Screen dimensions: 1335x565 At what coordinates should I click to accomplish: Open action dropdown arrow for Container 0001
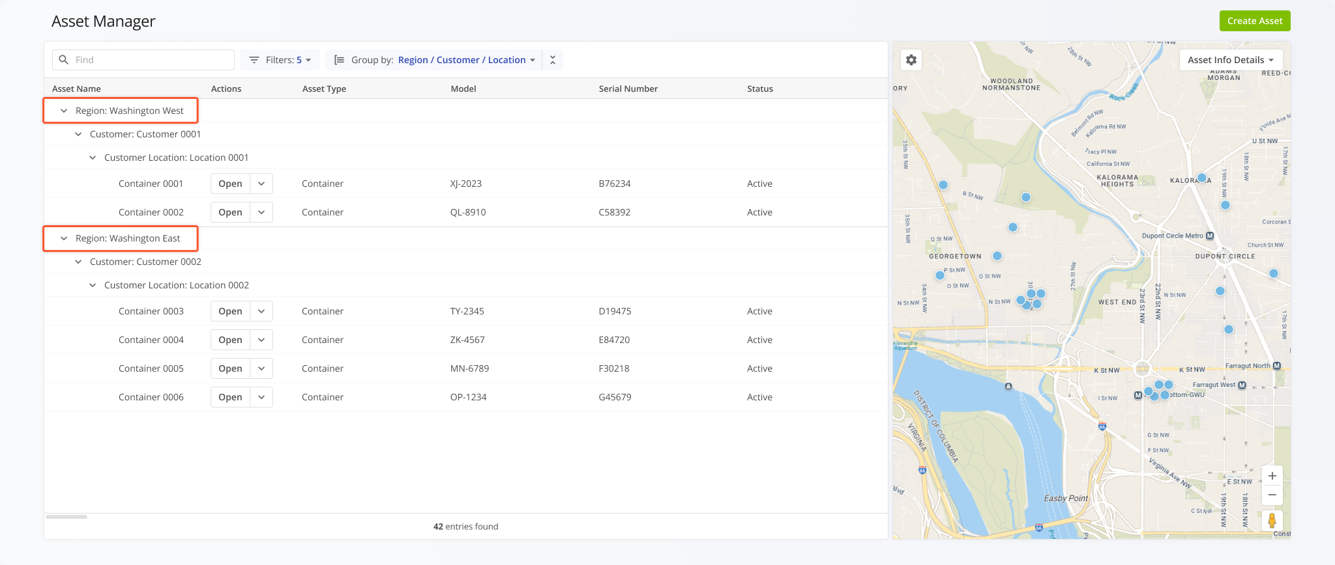pos(261,184)
